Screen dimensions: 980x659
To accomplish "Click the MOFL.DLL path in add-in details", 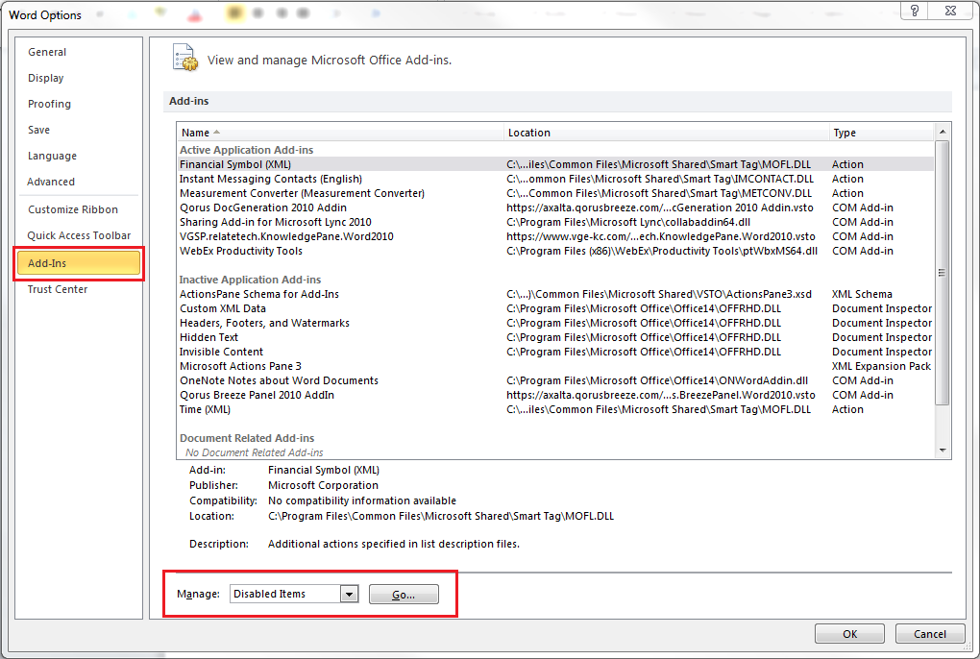I will point(441,516).
